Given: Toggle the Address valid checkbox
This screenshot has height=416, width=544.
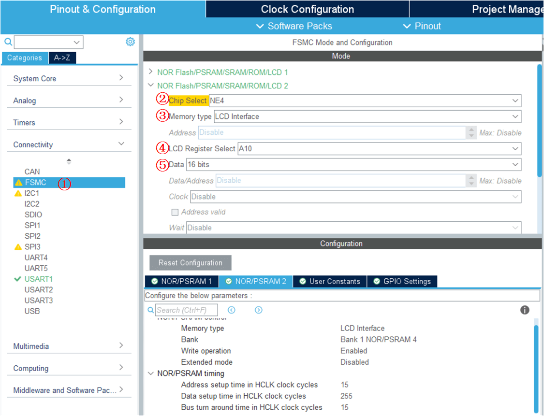Looking at the screenshot, I should [175, 212].
